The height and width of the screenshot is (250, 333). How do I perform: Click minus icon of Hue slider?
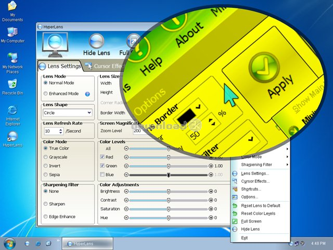click(126, 218)
